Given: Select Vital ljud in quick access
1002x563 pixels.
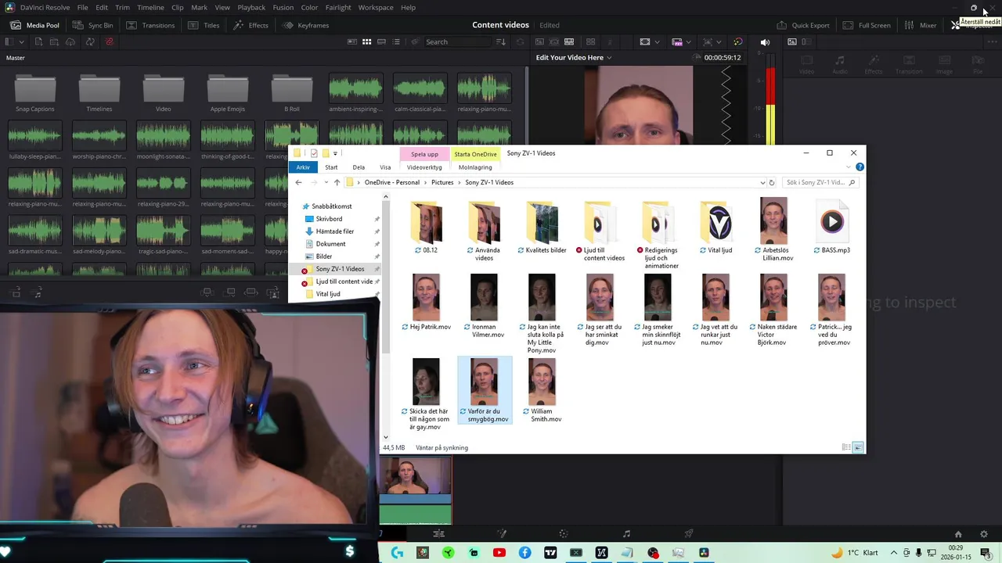Looking at the screenshot, I should click(328, 294).
